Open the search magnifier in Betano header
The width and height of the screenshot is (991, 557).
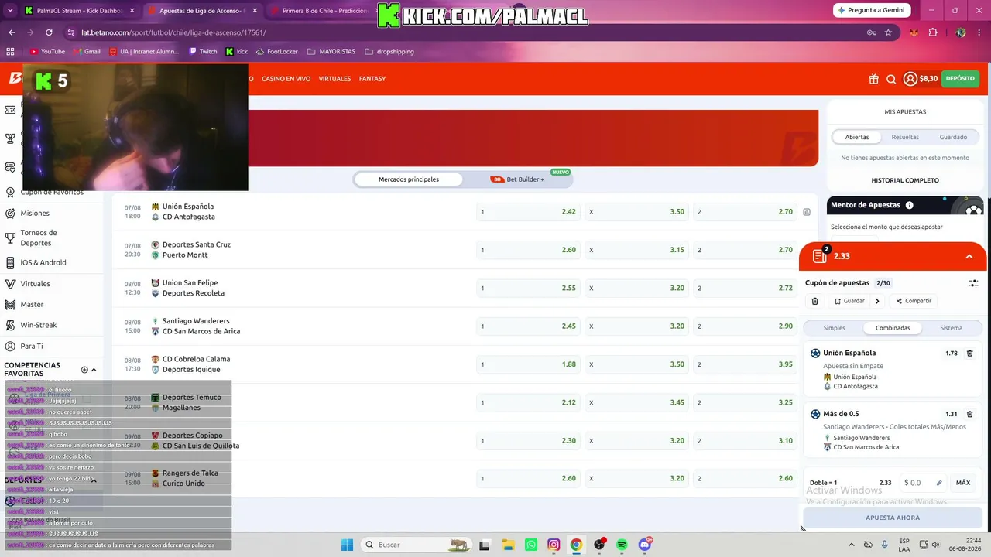pyautogui.click(x=891, y=79)
